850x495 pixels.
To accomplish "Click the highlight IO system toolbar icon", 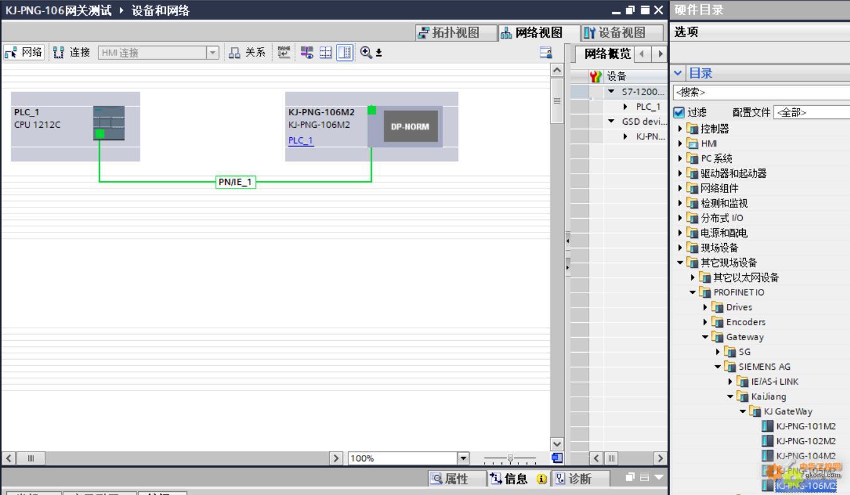I will (x=307, y=53).
